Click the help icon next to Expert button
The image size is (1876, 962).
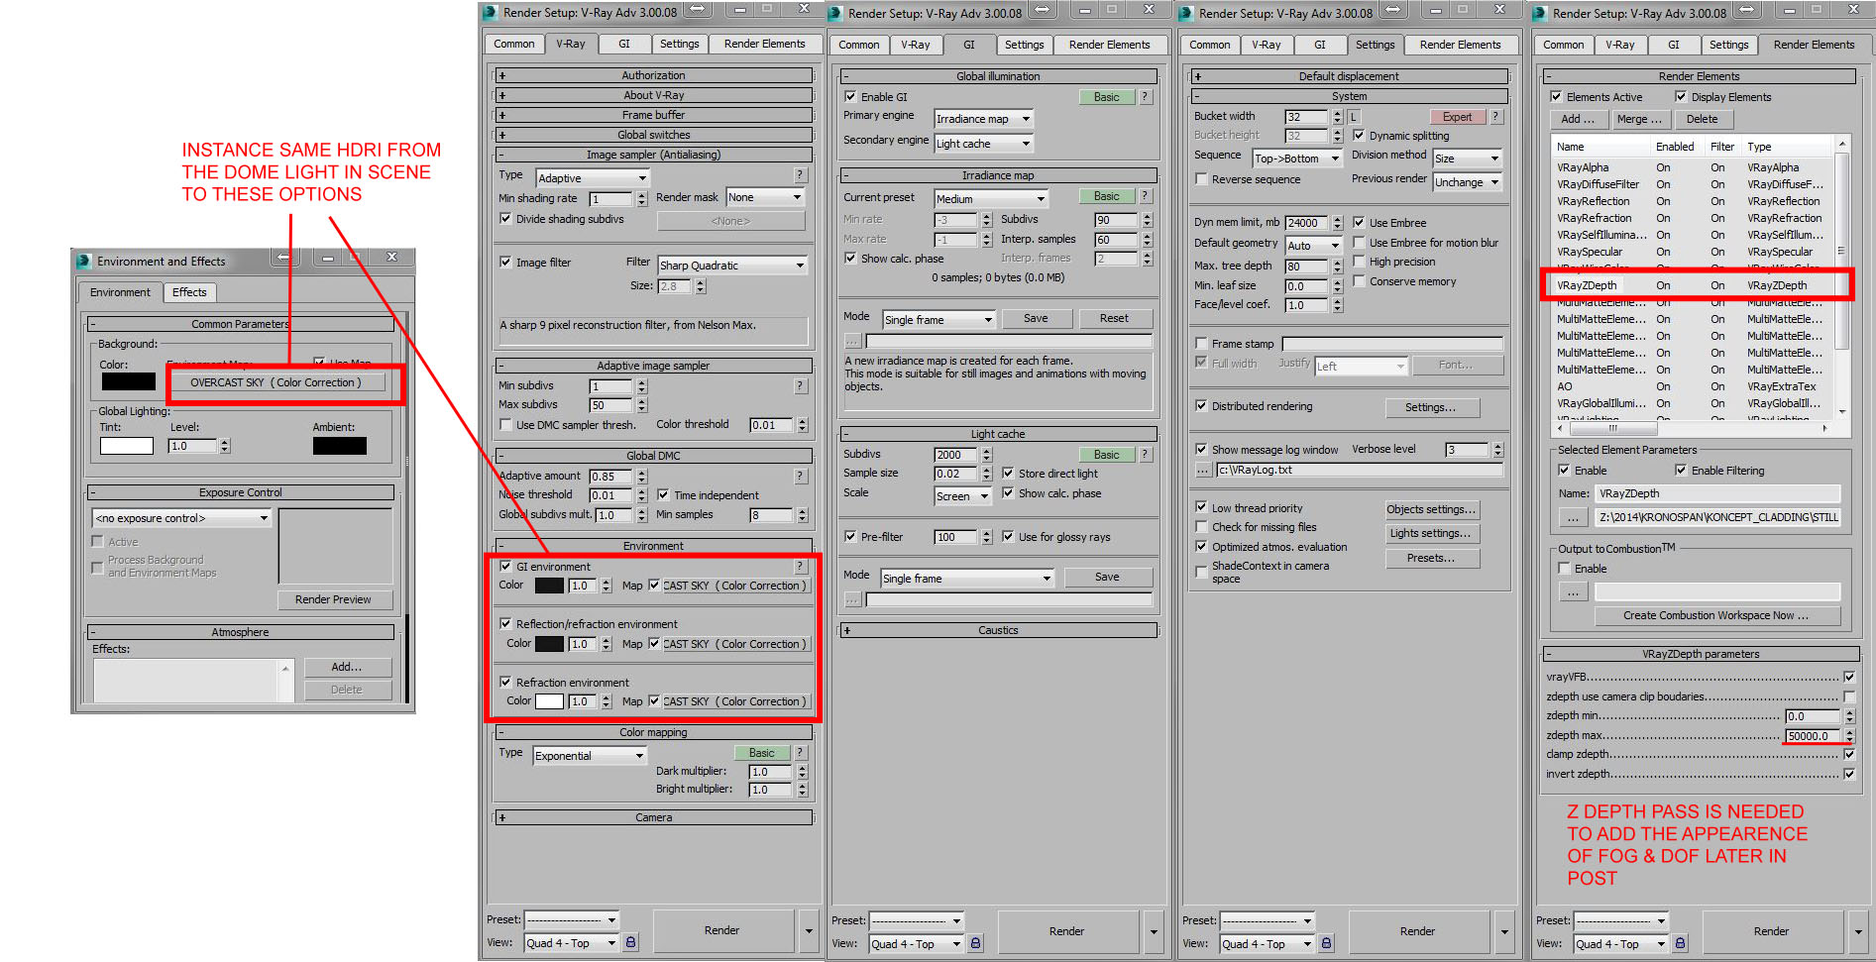pyautogui.click(x=1496, y=117)
